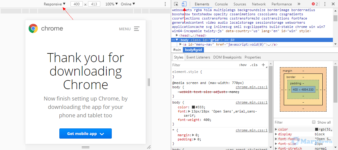Screen dimensions: 338x150
Task: Click the Styles pane Filter field
Action: point(204,65)
